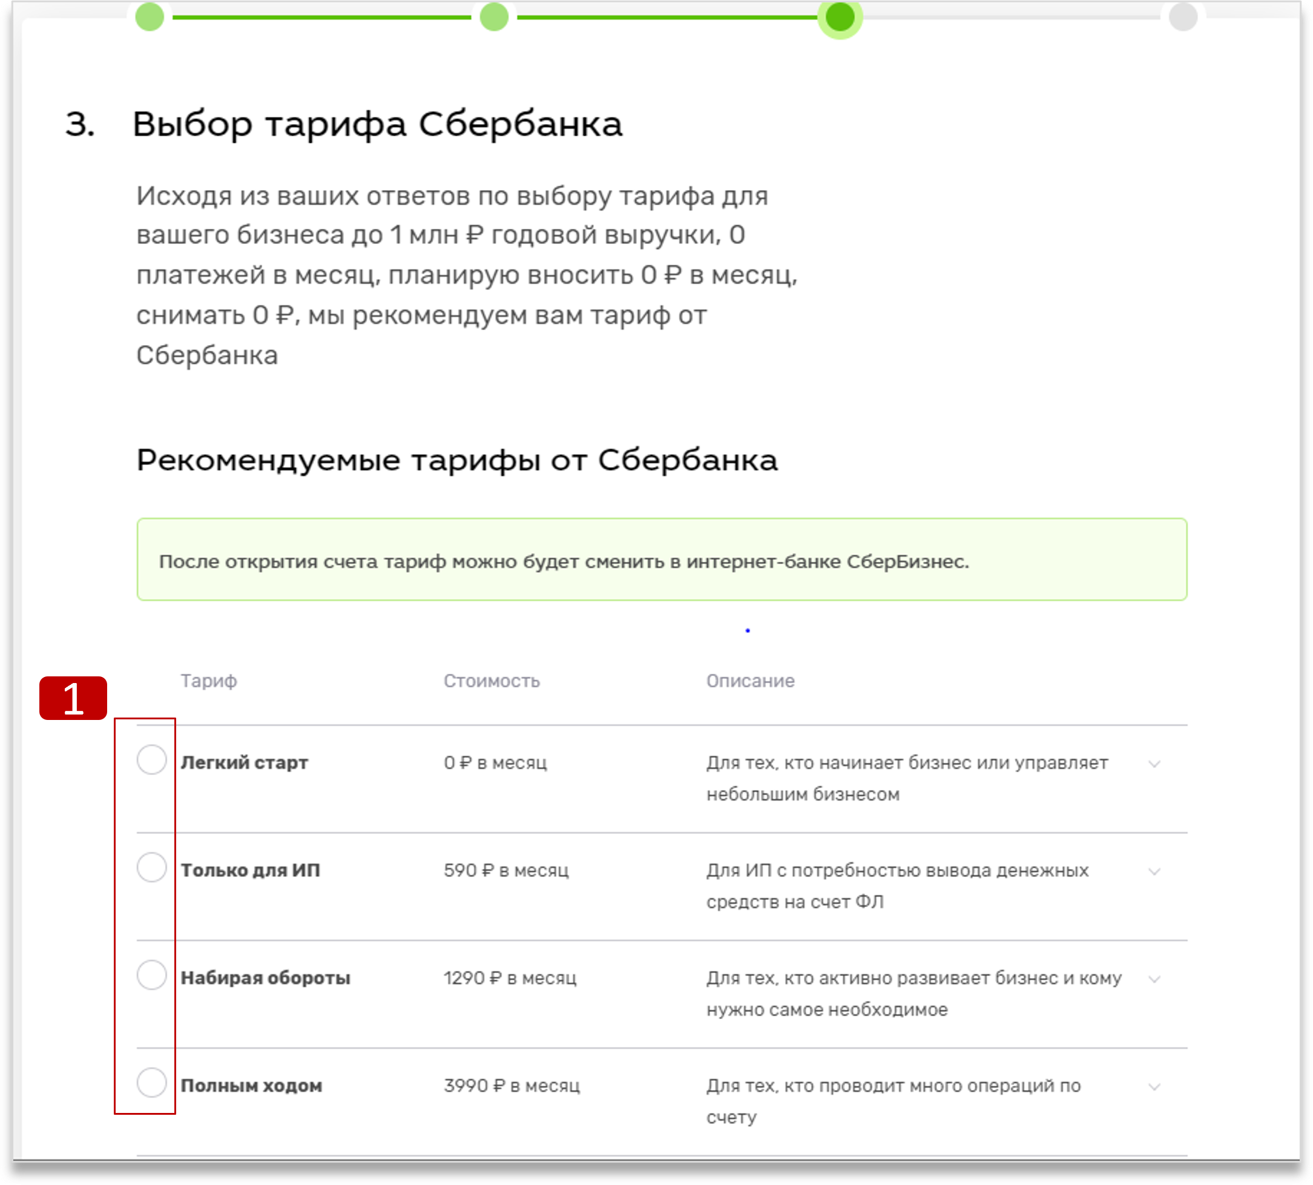1313x1185 pixels.
Task: Click description Для тех, кто проводит много операций
Action: click(x=893, y=1101)
